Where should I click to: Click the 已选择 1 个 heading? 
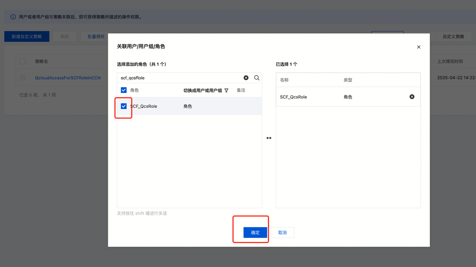click(x=287, y=64)
